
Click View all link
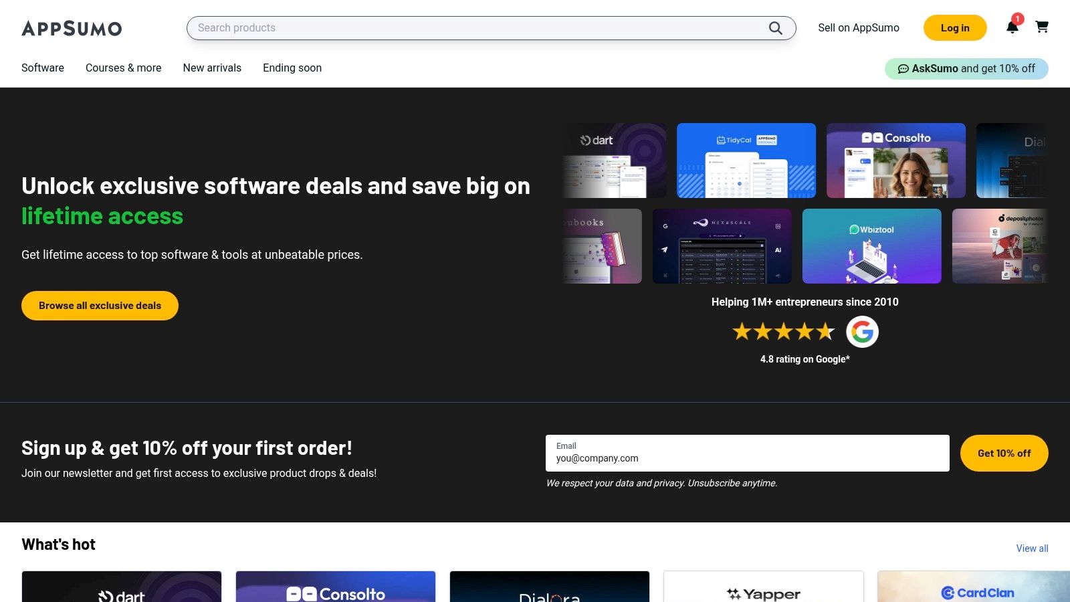tap(1032, 548)
